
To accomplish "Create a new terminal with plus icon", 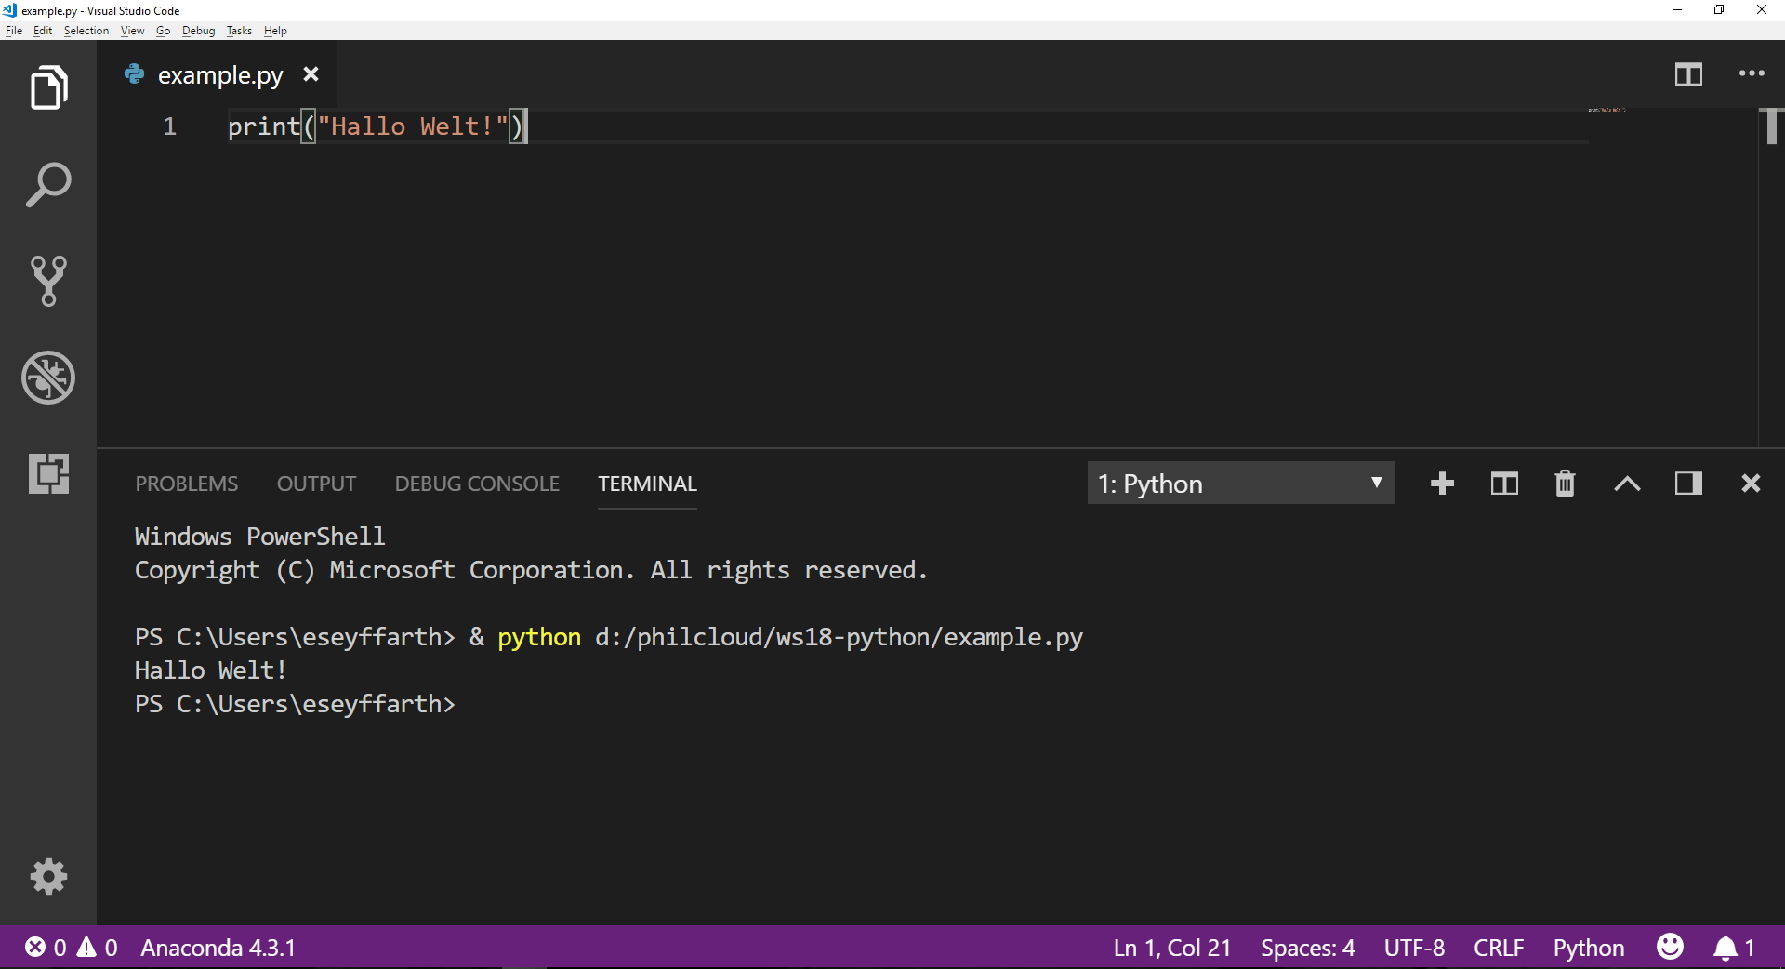I will (1442, 484).
